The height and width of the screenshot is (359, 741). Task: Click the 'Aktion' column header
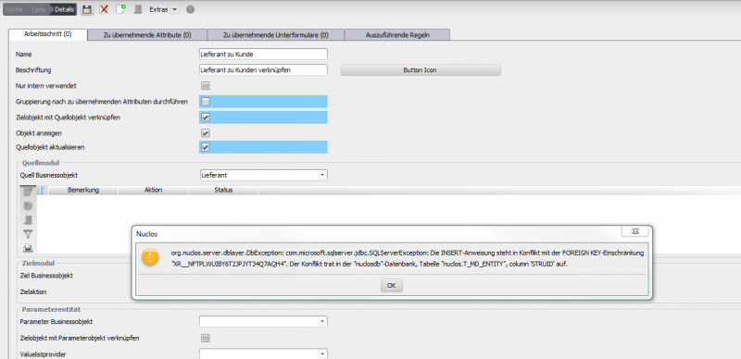point(153,190)
